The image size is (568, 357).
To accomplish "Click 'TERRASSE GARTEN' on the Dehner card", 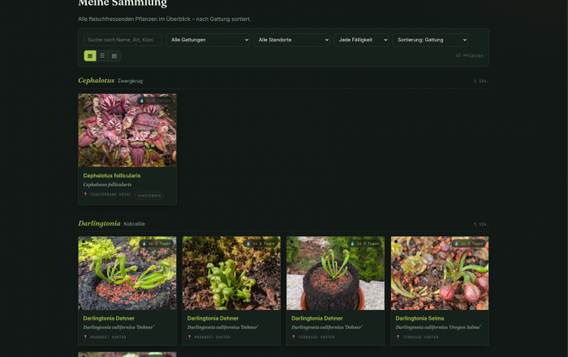I will tap(316, 337).
